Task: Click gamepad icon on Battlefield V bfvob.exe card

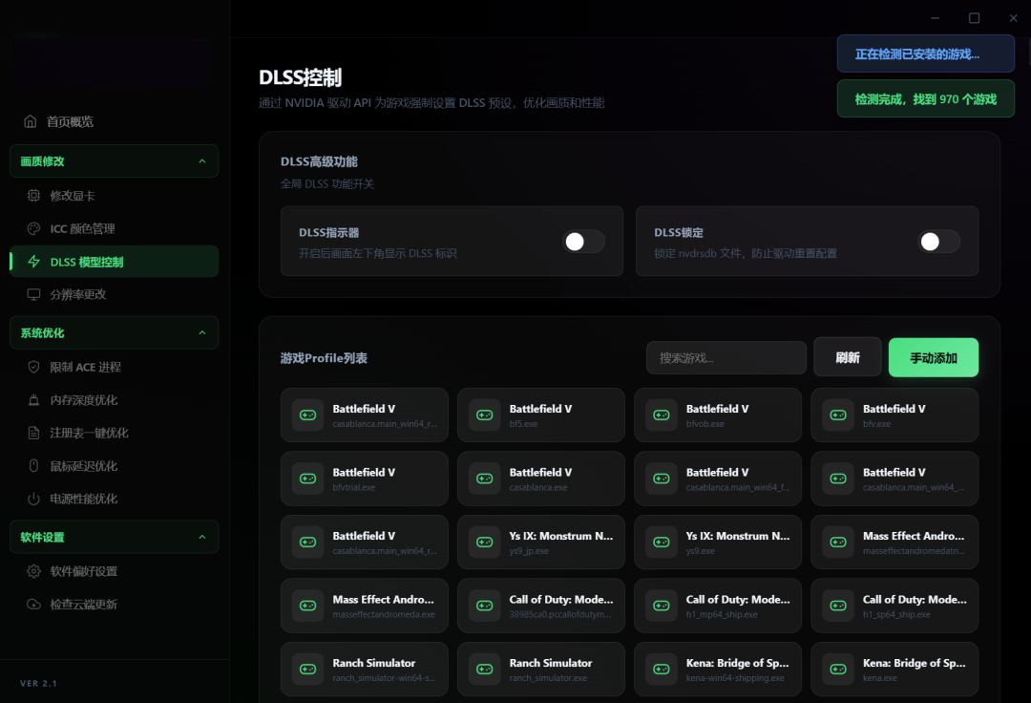Action: pyautogui.click(x=662, y=415)
